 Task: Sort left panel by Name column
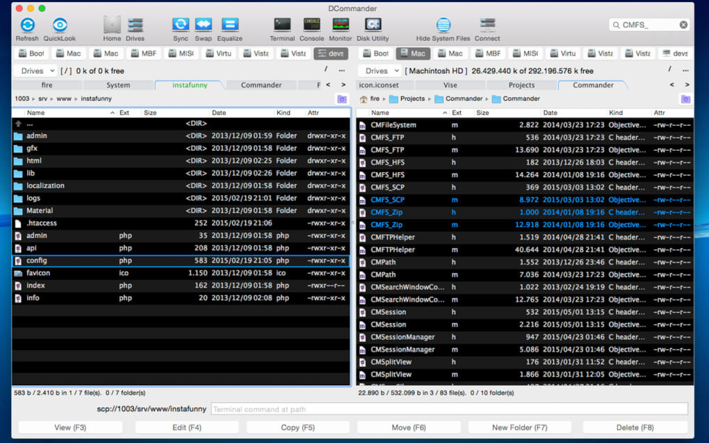[x=36, y=112]
